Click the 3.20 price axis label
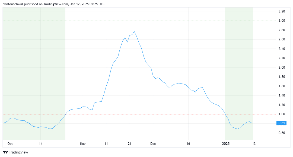 click(x=282, y=11)
